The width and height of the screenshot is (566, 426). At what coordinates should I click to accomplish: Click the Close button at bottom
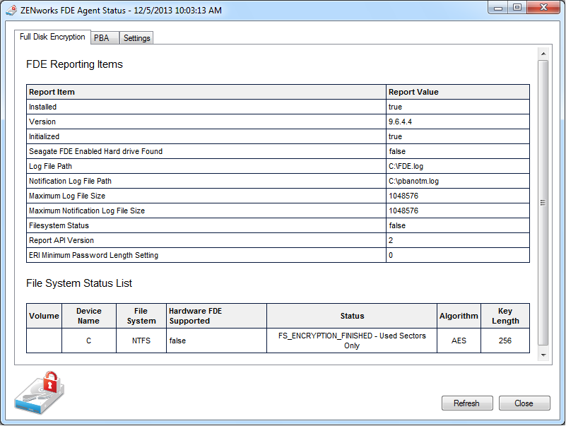524,403
